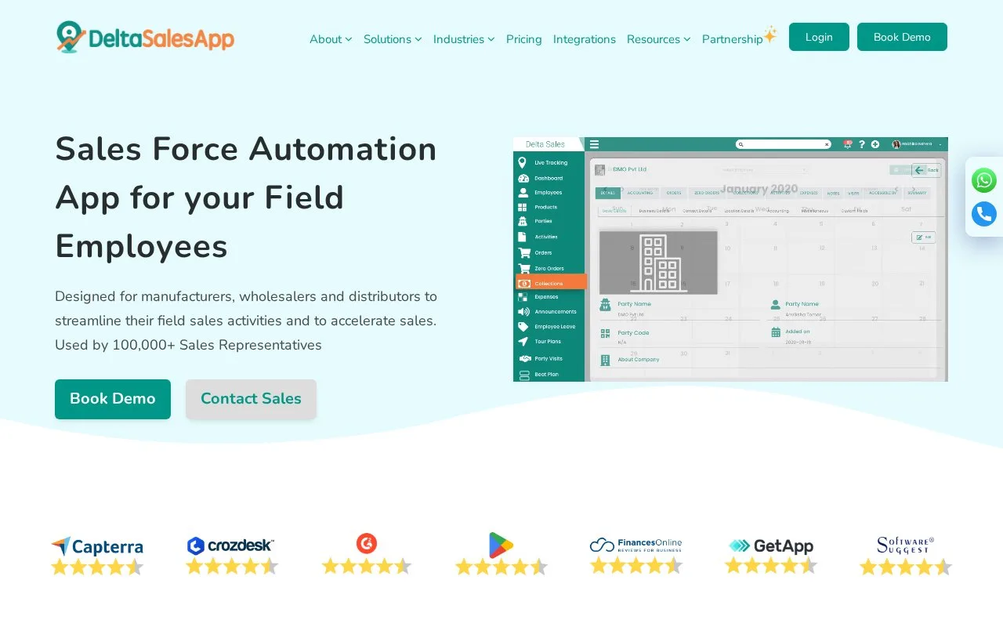This screenshot has width=1003, height=627.
Task: Click the hamburger menu icon in dashboard preview
Action: coord(595,144)
